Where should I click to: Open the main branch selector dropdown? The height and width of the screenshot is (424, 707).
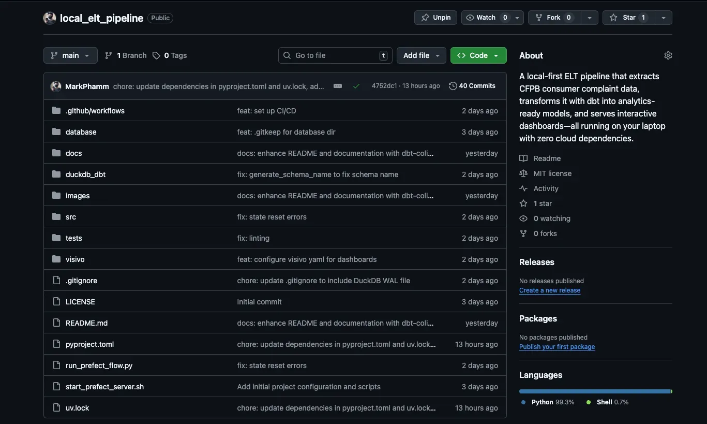click(70, 55)
